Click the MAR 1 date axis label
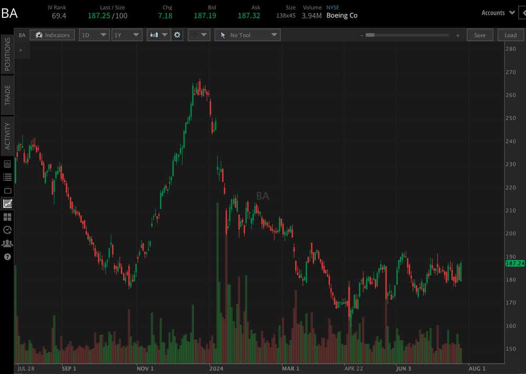This screenshot has width=526, height=374. pos(290,369)
